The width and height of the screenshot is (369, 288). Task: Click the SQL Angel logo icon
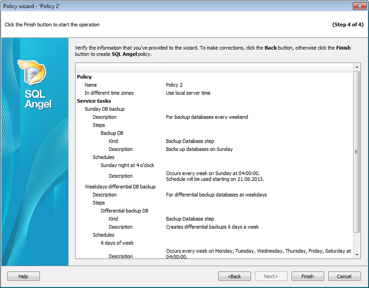click(x=33, y=72)
